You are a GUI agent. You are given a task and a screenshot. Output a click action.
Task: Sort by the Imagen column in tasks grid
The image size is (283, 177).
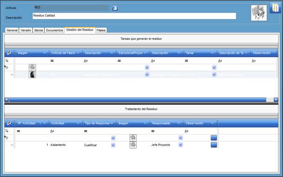[x=32, y=53]
